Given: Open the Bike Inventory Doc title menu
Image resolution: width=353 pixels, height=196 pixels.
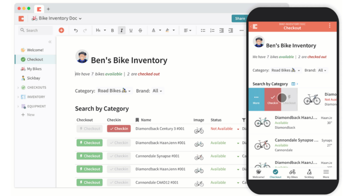Looking at the screenshot, I should click(x=56, y=18).
